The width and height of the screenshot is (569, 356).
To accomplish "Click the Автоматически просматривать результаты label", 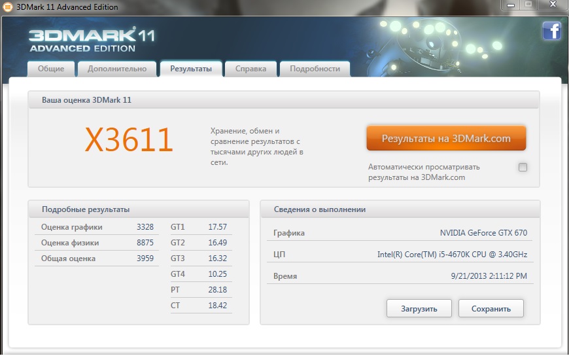I will (x=424, y=172).
